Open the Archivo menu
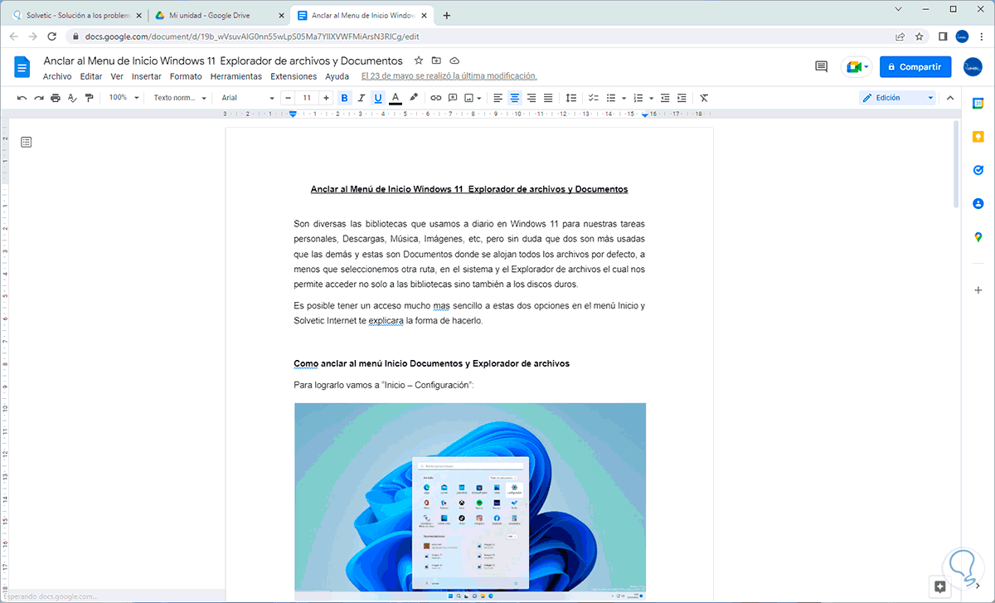Image resolution: width=995 pixels, height=603 pixels. coord(57,76)
